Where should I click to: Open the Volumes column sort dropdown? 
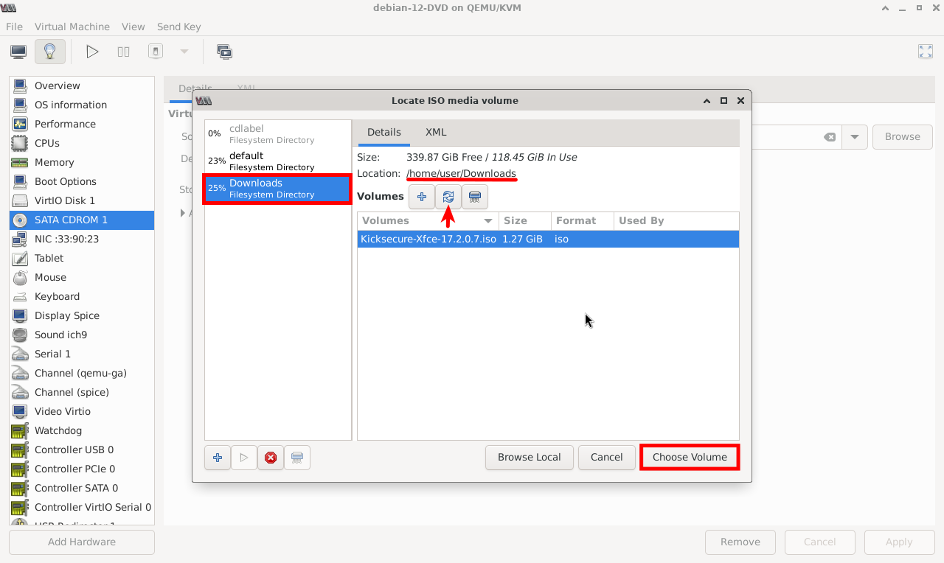[x=488, y=221]
